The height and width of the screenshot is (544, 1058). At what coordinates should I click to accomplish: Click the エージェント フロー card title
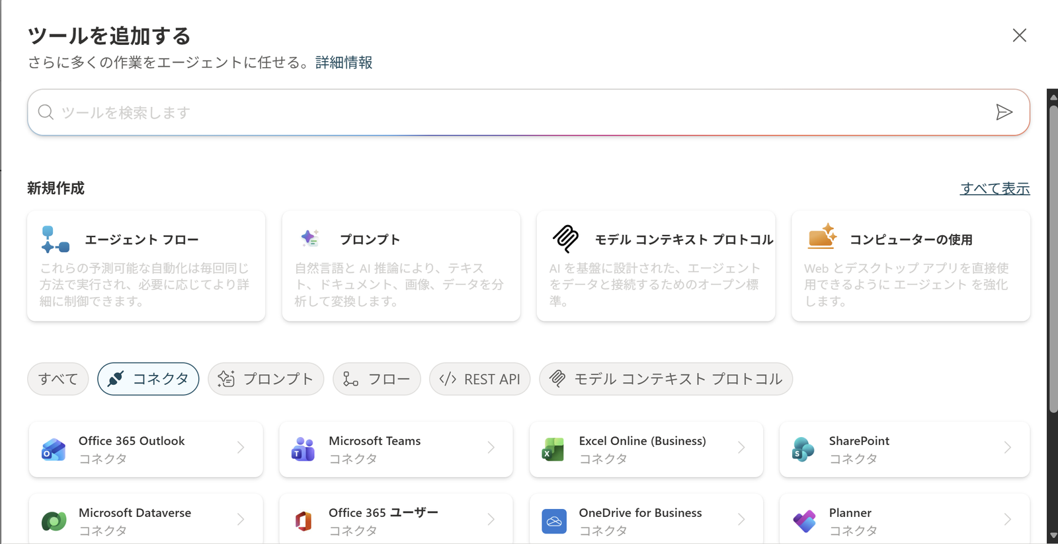[x=142, y=240]
